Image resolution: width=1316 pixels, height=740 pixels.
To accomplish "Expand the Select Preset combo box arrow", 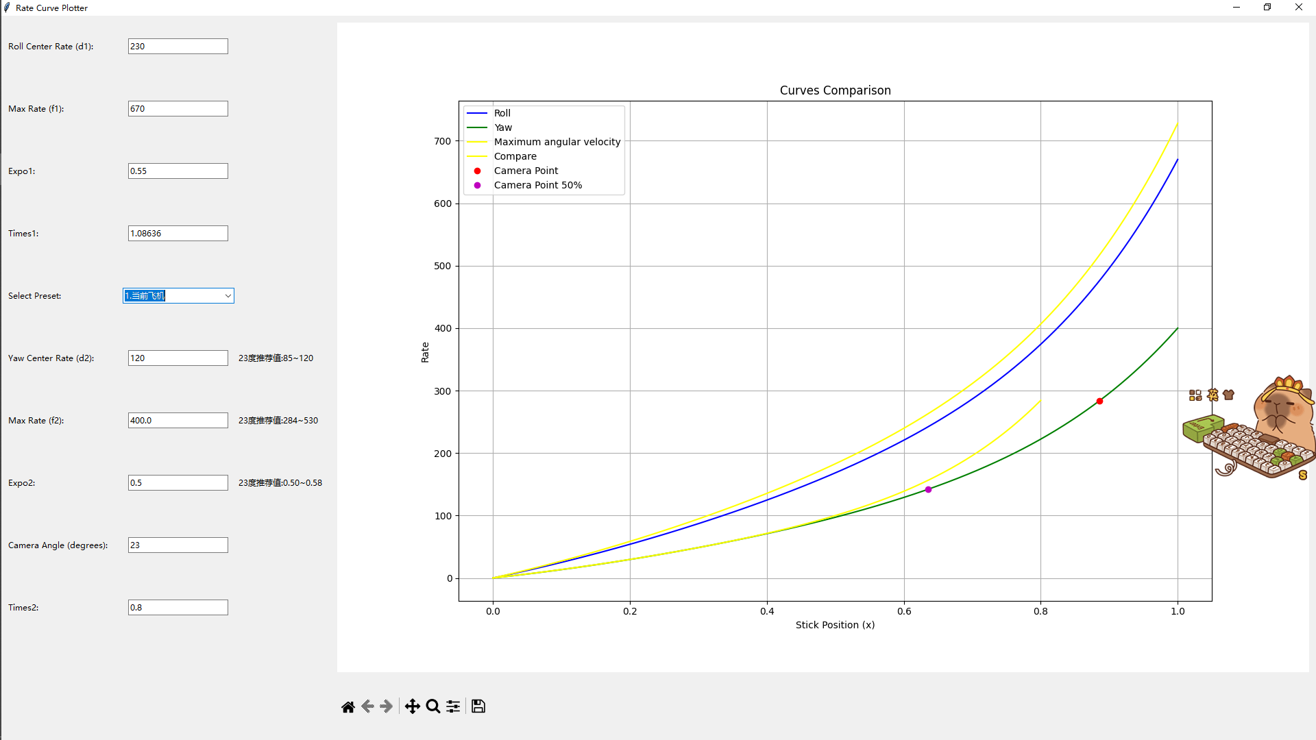I will [228, 296].
